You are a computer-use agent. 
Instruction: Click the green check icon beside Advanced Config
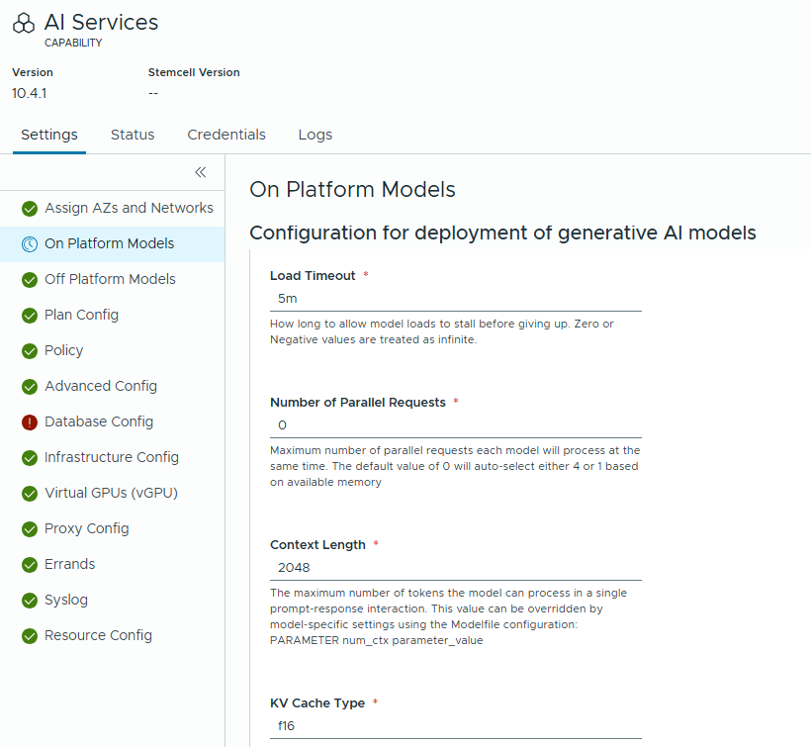30,387
